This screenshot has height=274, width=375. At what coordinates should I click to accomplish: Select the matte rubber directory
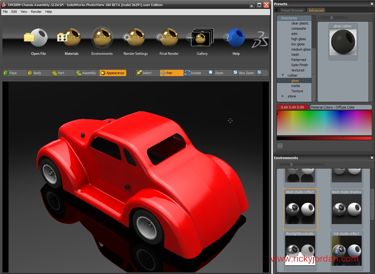[295, 86]
